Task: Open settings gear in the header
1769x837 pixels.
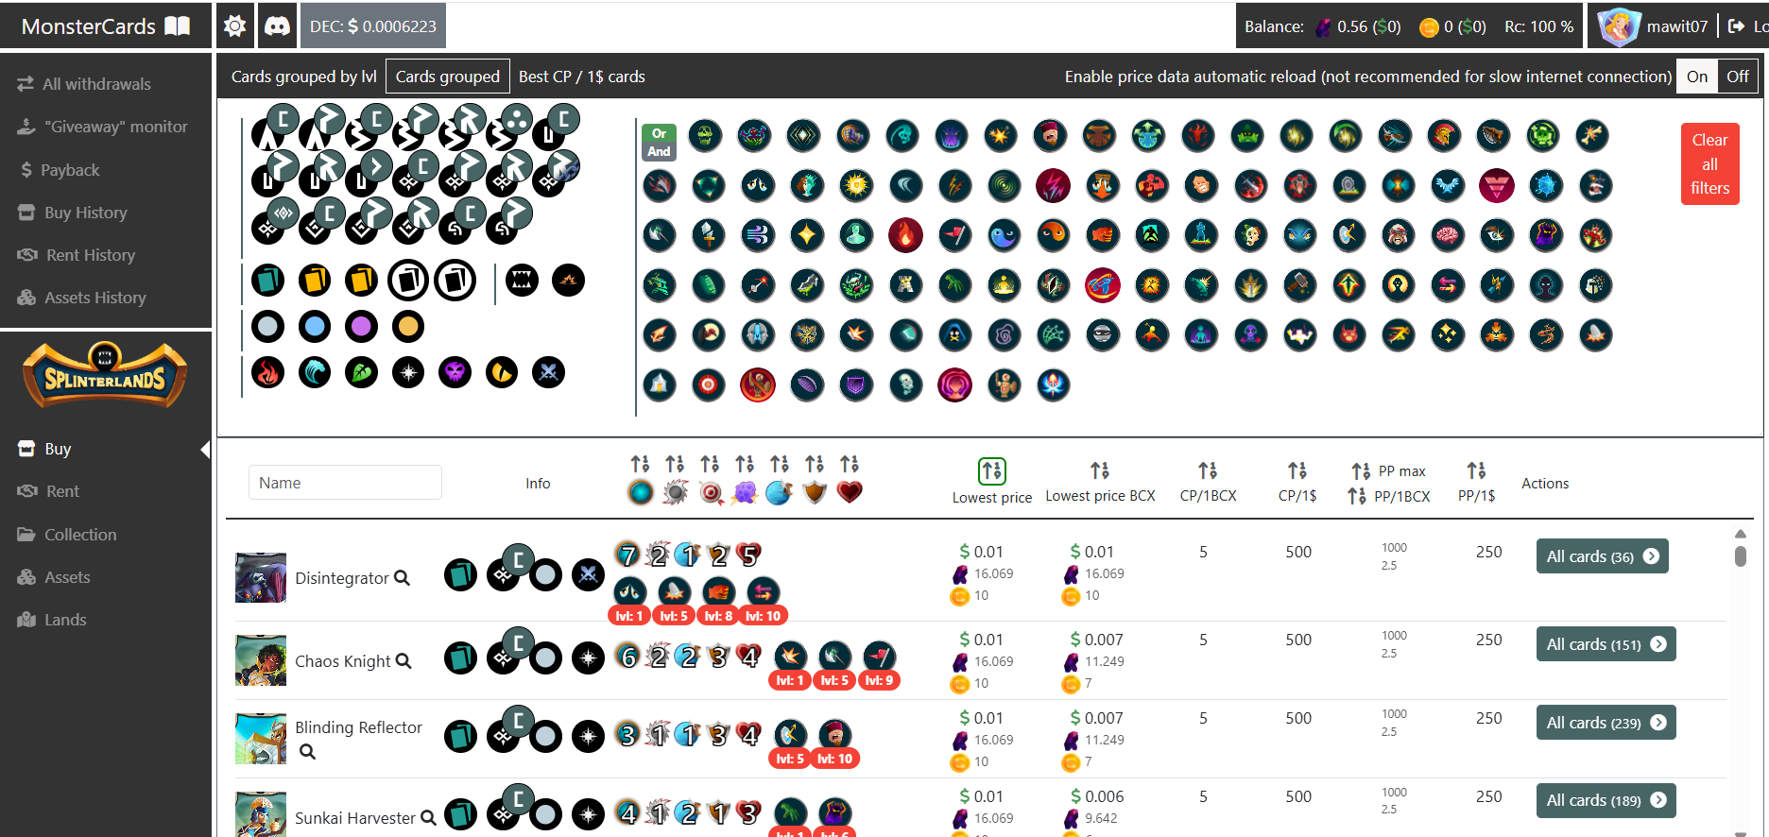Action: coord(234,26)
